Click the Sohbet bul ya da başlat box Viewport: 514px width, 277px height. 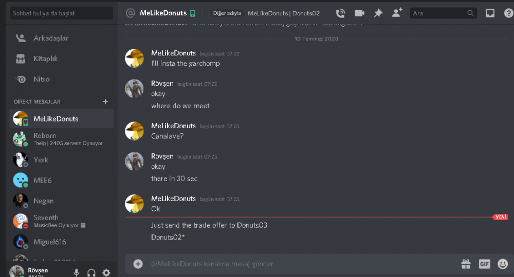62,13
